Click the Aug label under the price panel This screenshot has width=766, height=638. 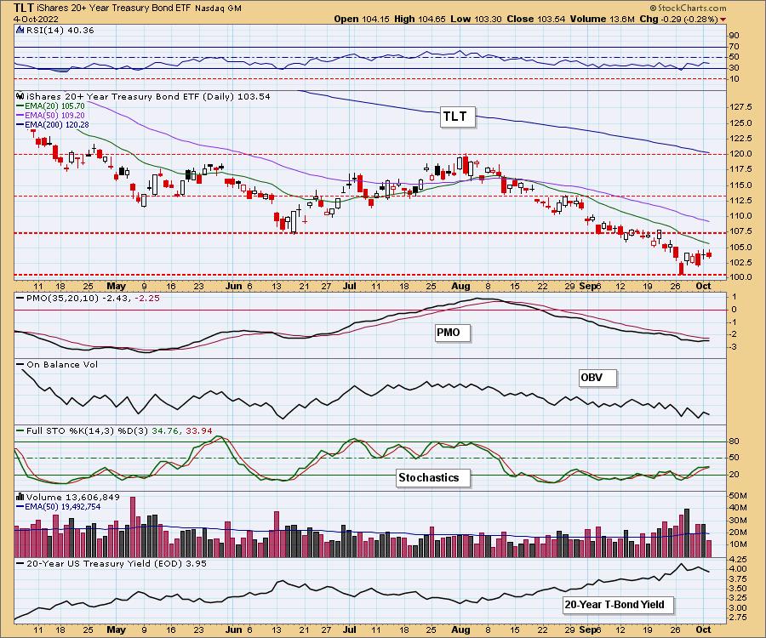tap(460, 287)
